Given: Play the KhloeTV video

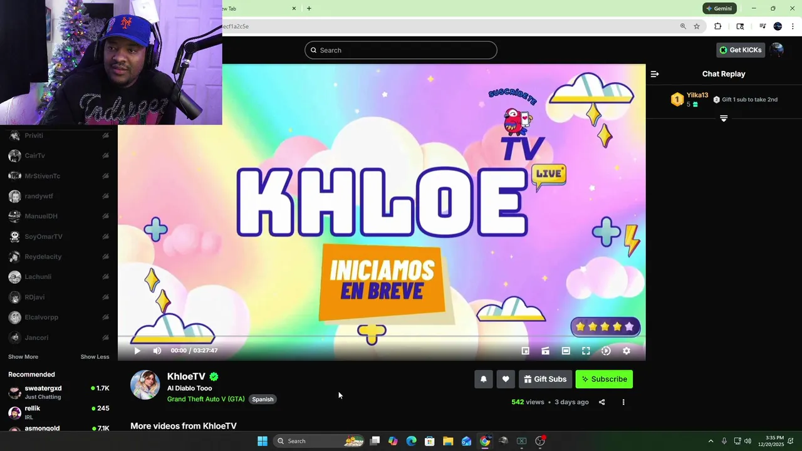Looking at the screenshot, I should pos(137,351).
